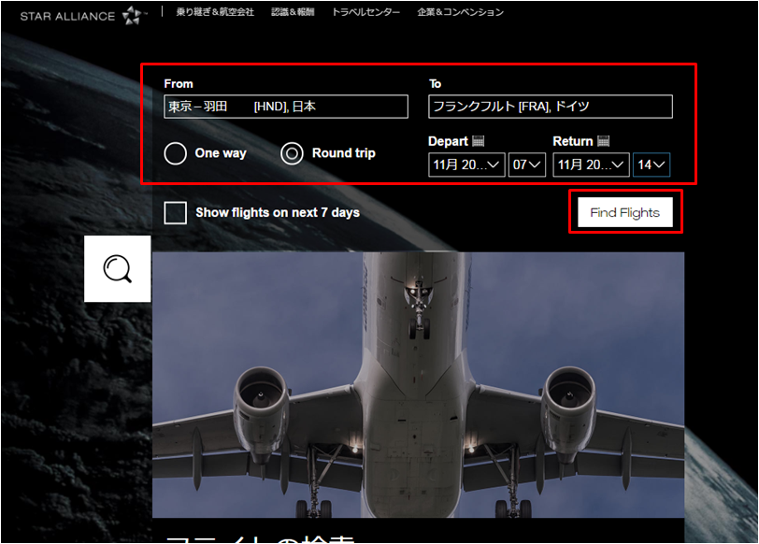This screenshot has height=544, width=759.
Task: Open the Return month dropdown
Action: [591, 165]
